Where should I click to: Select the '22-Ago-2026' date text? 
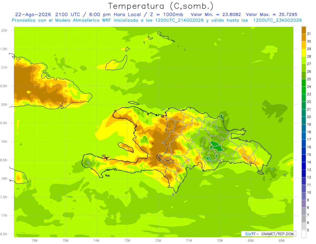pyautogui.click(x=33, y=14)
